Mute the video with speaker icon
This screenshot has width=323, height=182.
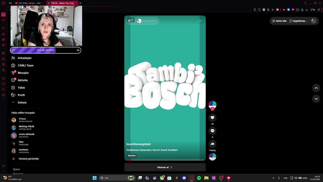pos(130,21)
